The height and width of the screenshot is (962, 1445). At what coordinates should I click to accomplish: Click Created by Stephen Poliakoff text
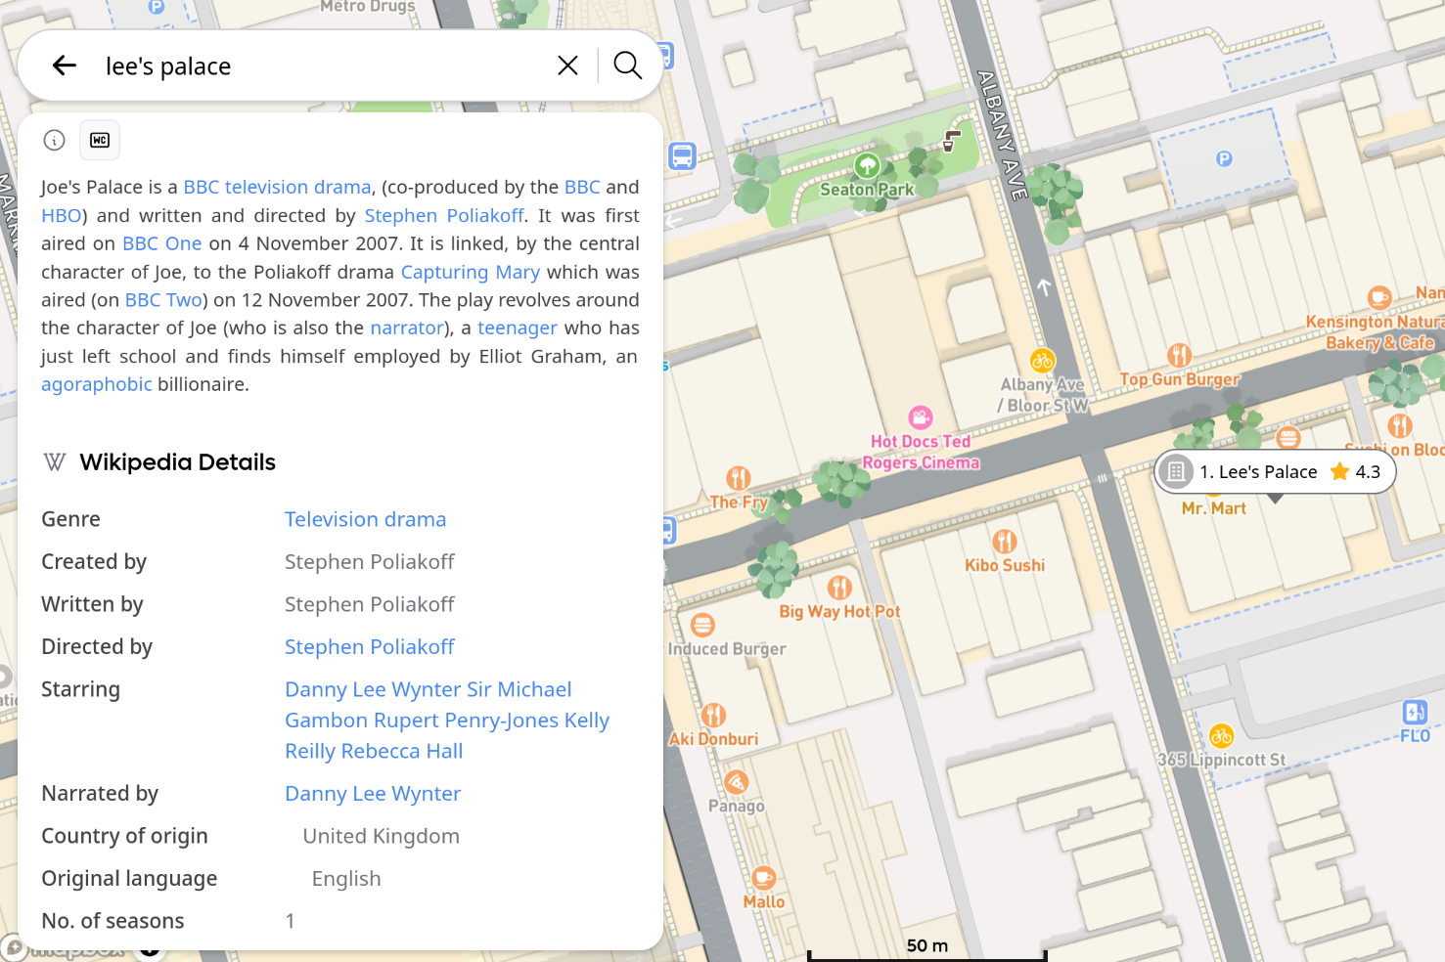[x=370, y=562]
